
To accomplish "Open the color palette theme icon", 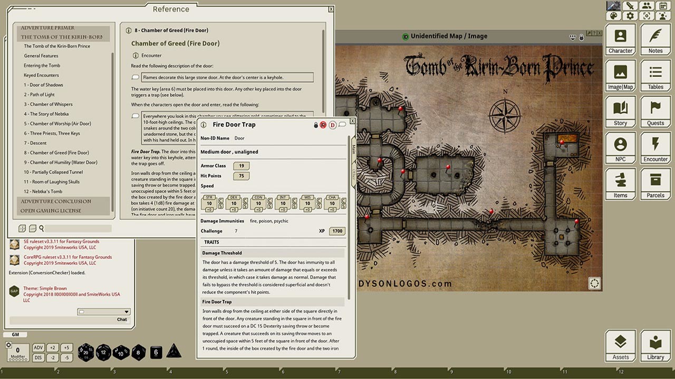I will click(x=613, y=16).
